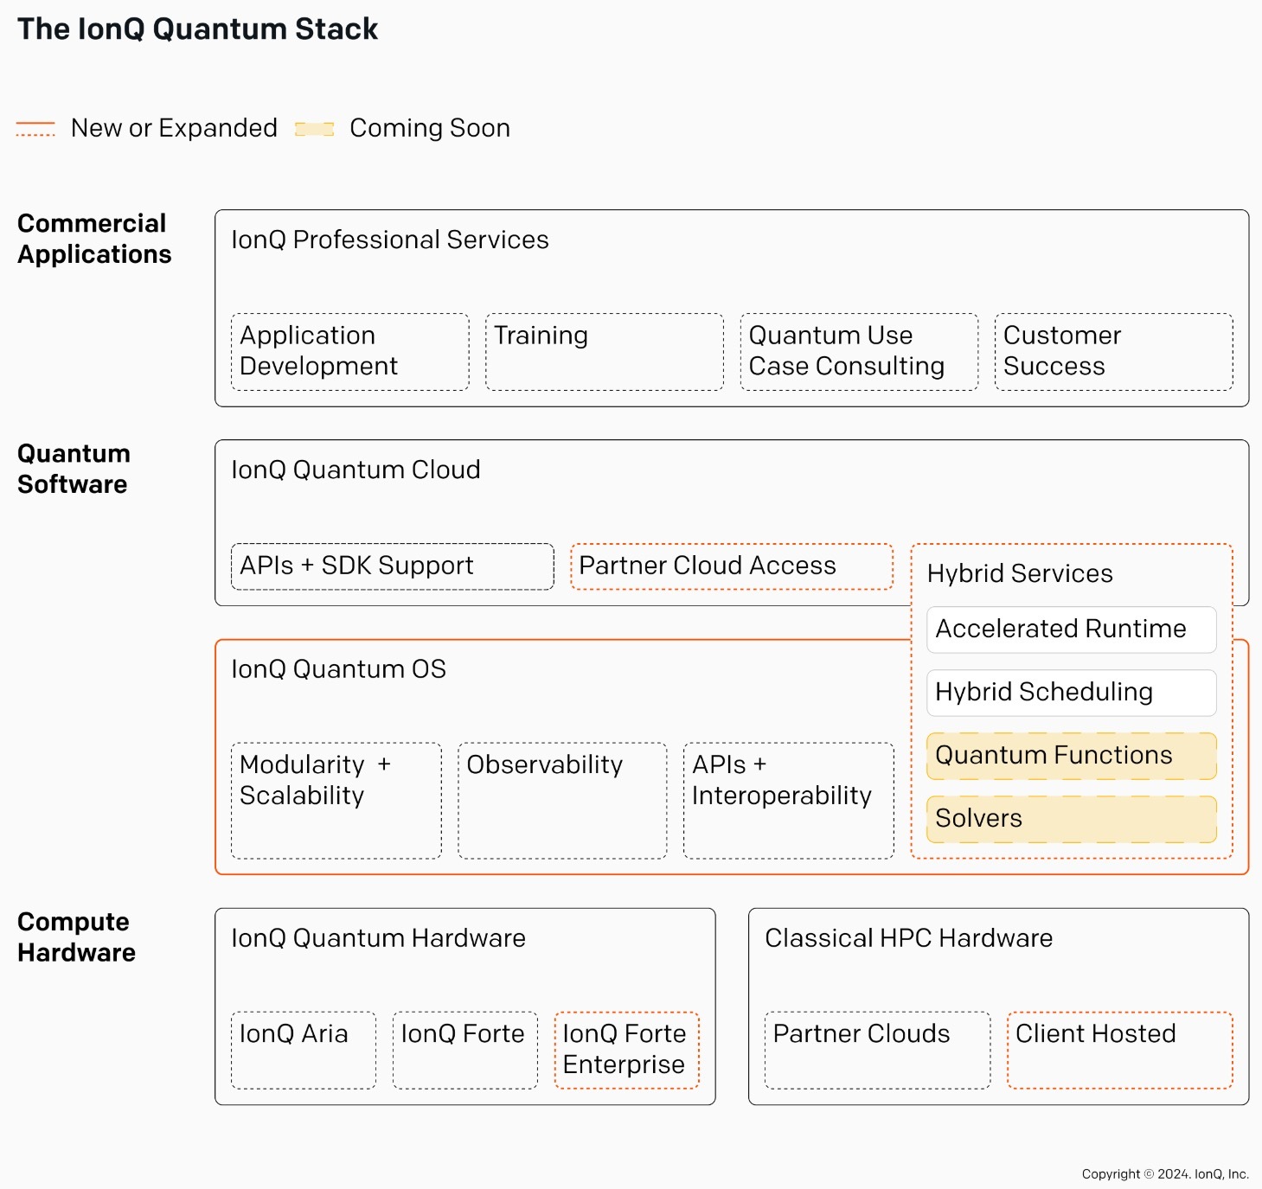The height and width of the screenshot is (1189, 1262).
Task: Select the Modularity + Scalability box
Action: [x=336, y=801]
